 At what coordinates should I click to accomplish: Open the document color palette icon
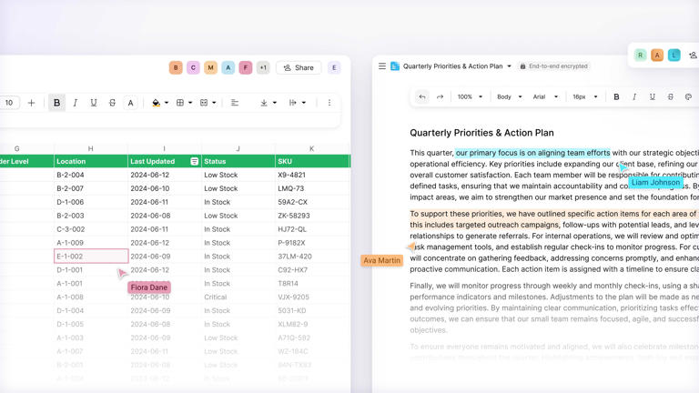(688, 96)
